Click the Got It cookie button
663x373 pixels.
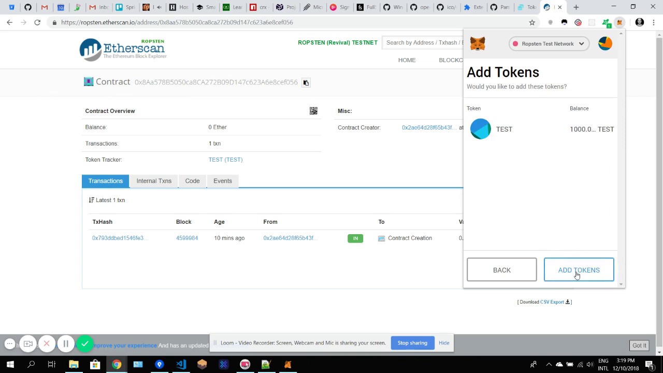pyautogui.click(x=639, y=346)
